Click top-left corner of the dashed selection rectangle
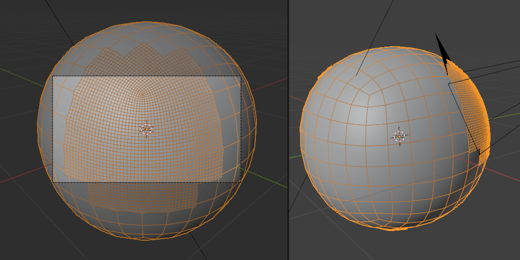This screenshot has width=520, height=260. click(53, 77)
